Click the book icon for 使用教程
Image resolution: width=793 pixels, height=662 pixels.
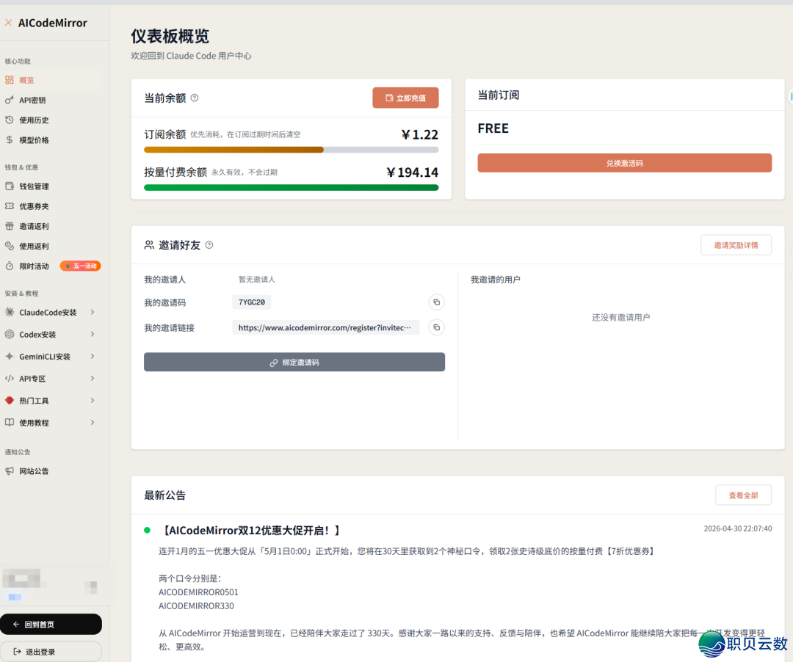point(10,423)
